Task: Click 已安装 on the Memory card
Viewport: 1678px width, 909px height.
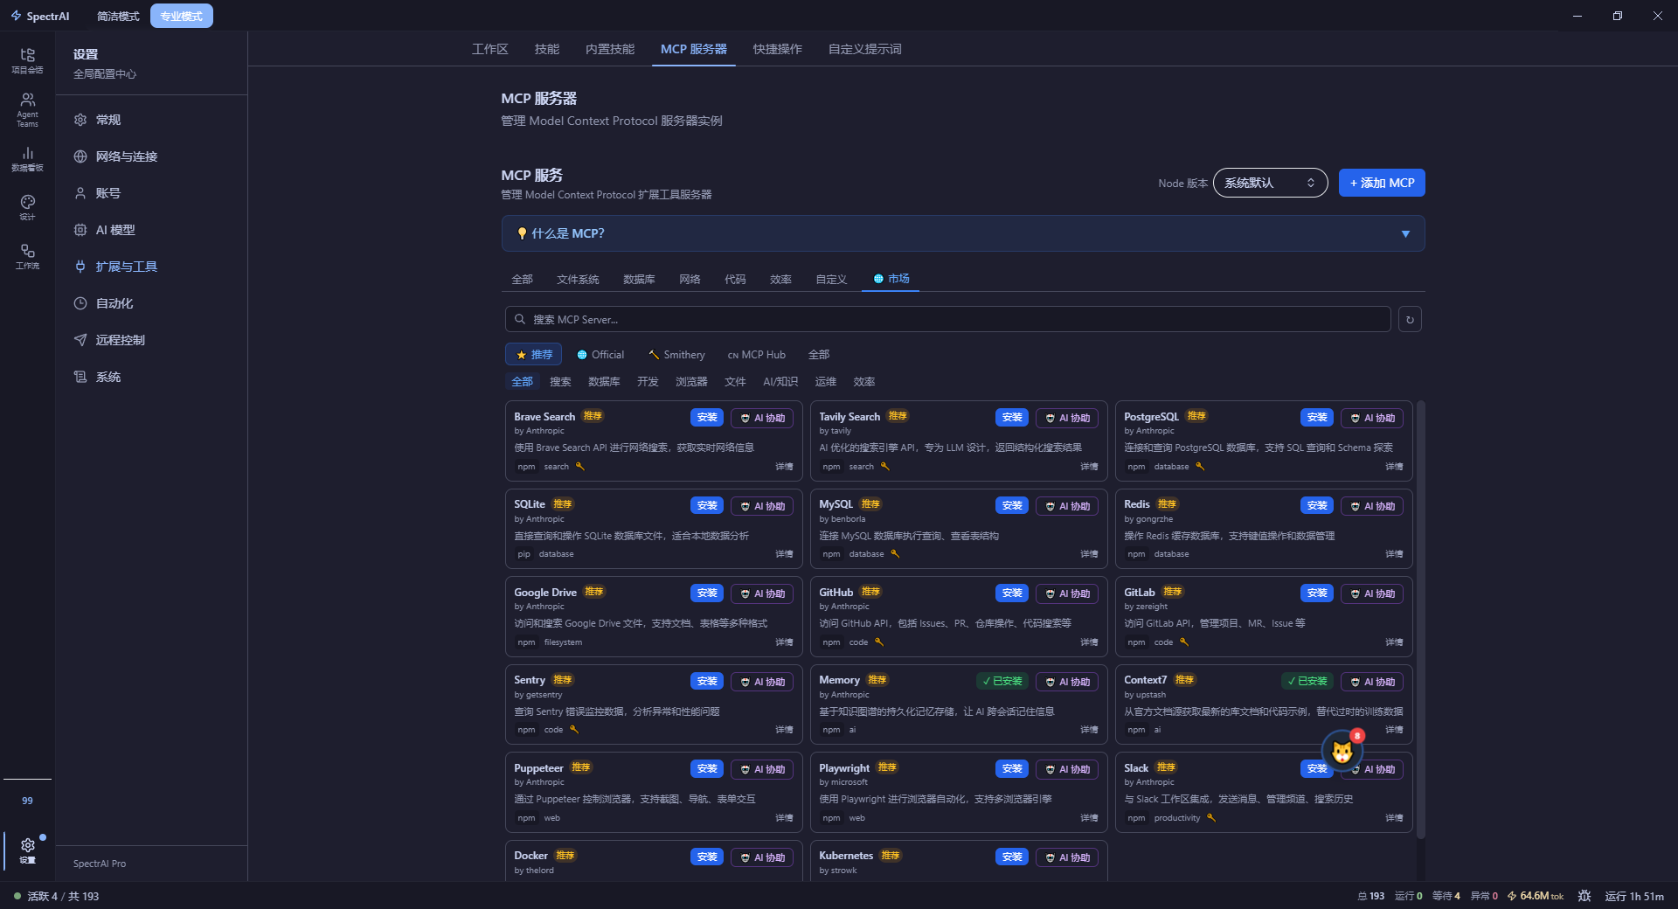Action: [x=1002, y=681]
